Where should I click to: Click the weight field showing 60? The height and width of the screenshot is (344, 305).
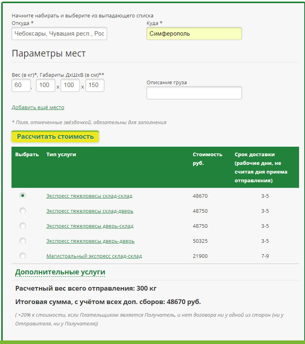point(21,85)
